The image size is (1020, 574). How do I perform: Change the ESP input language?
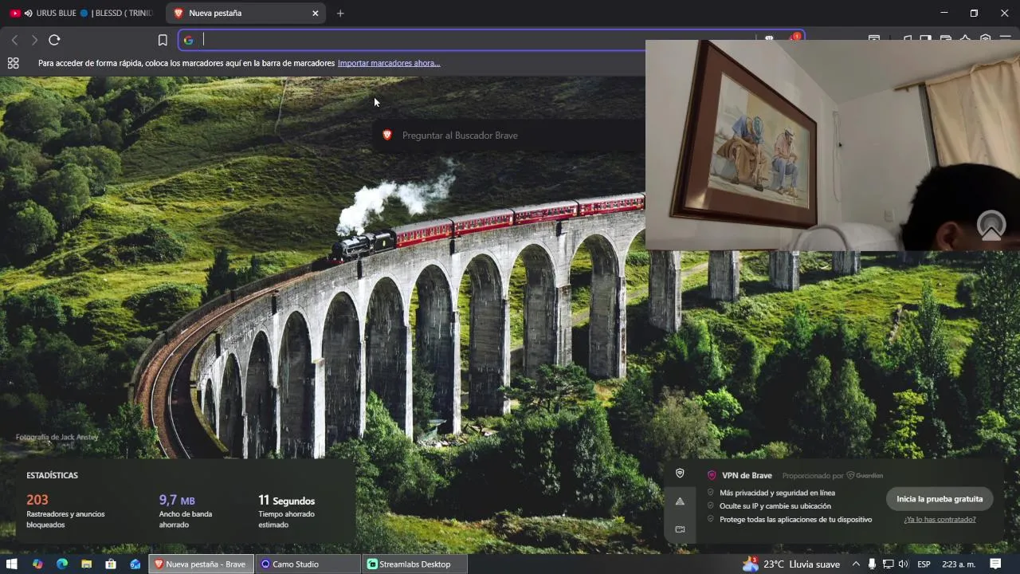click(924, 564)
